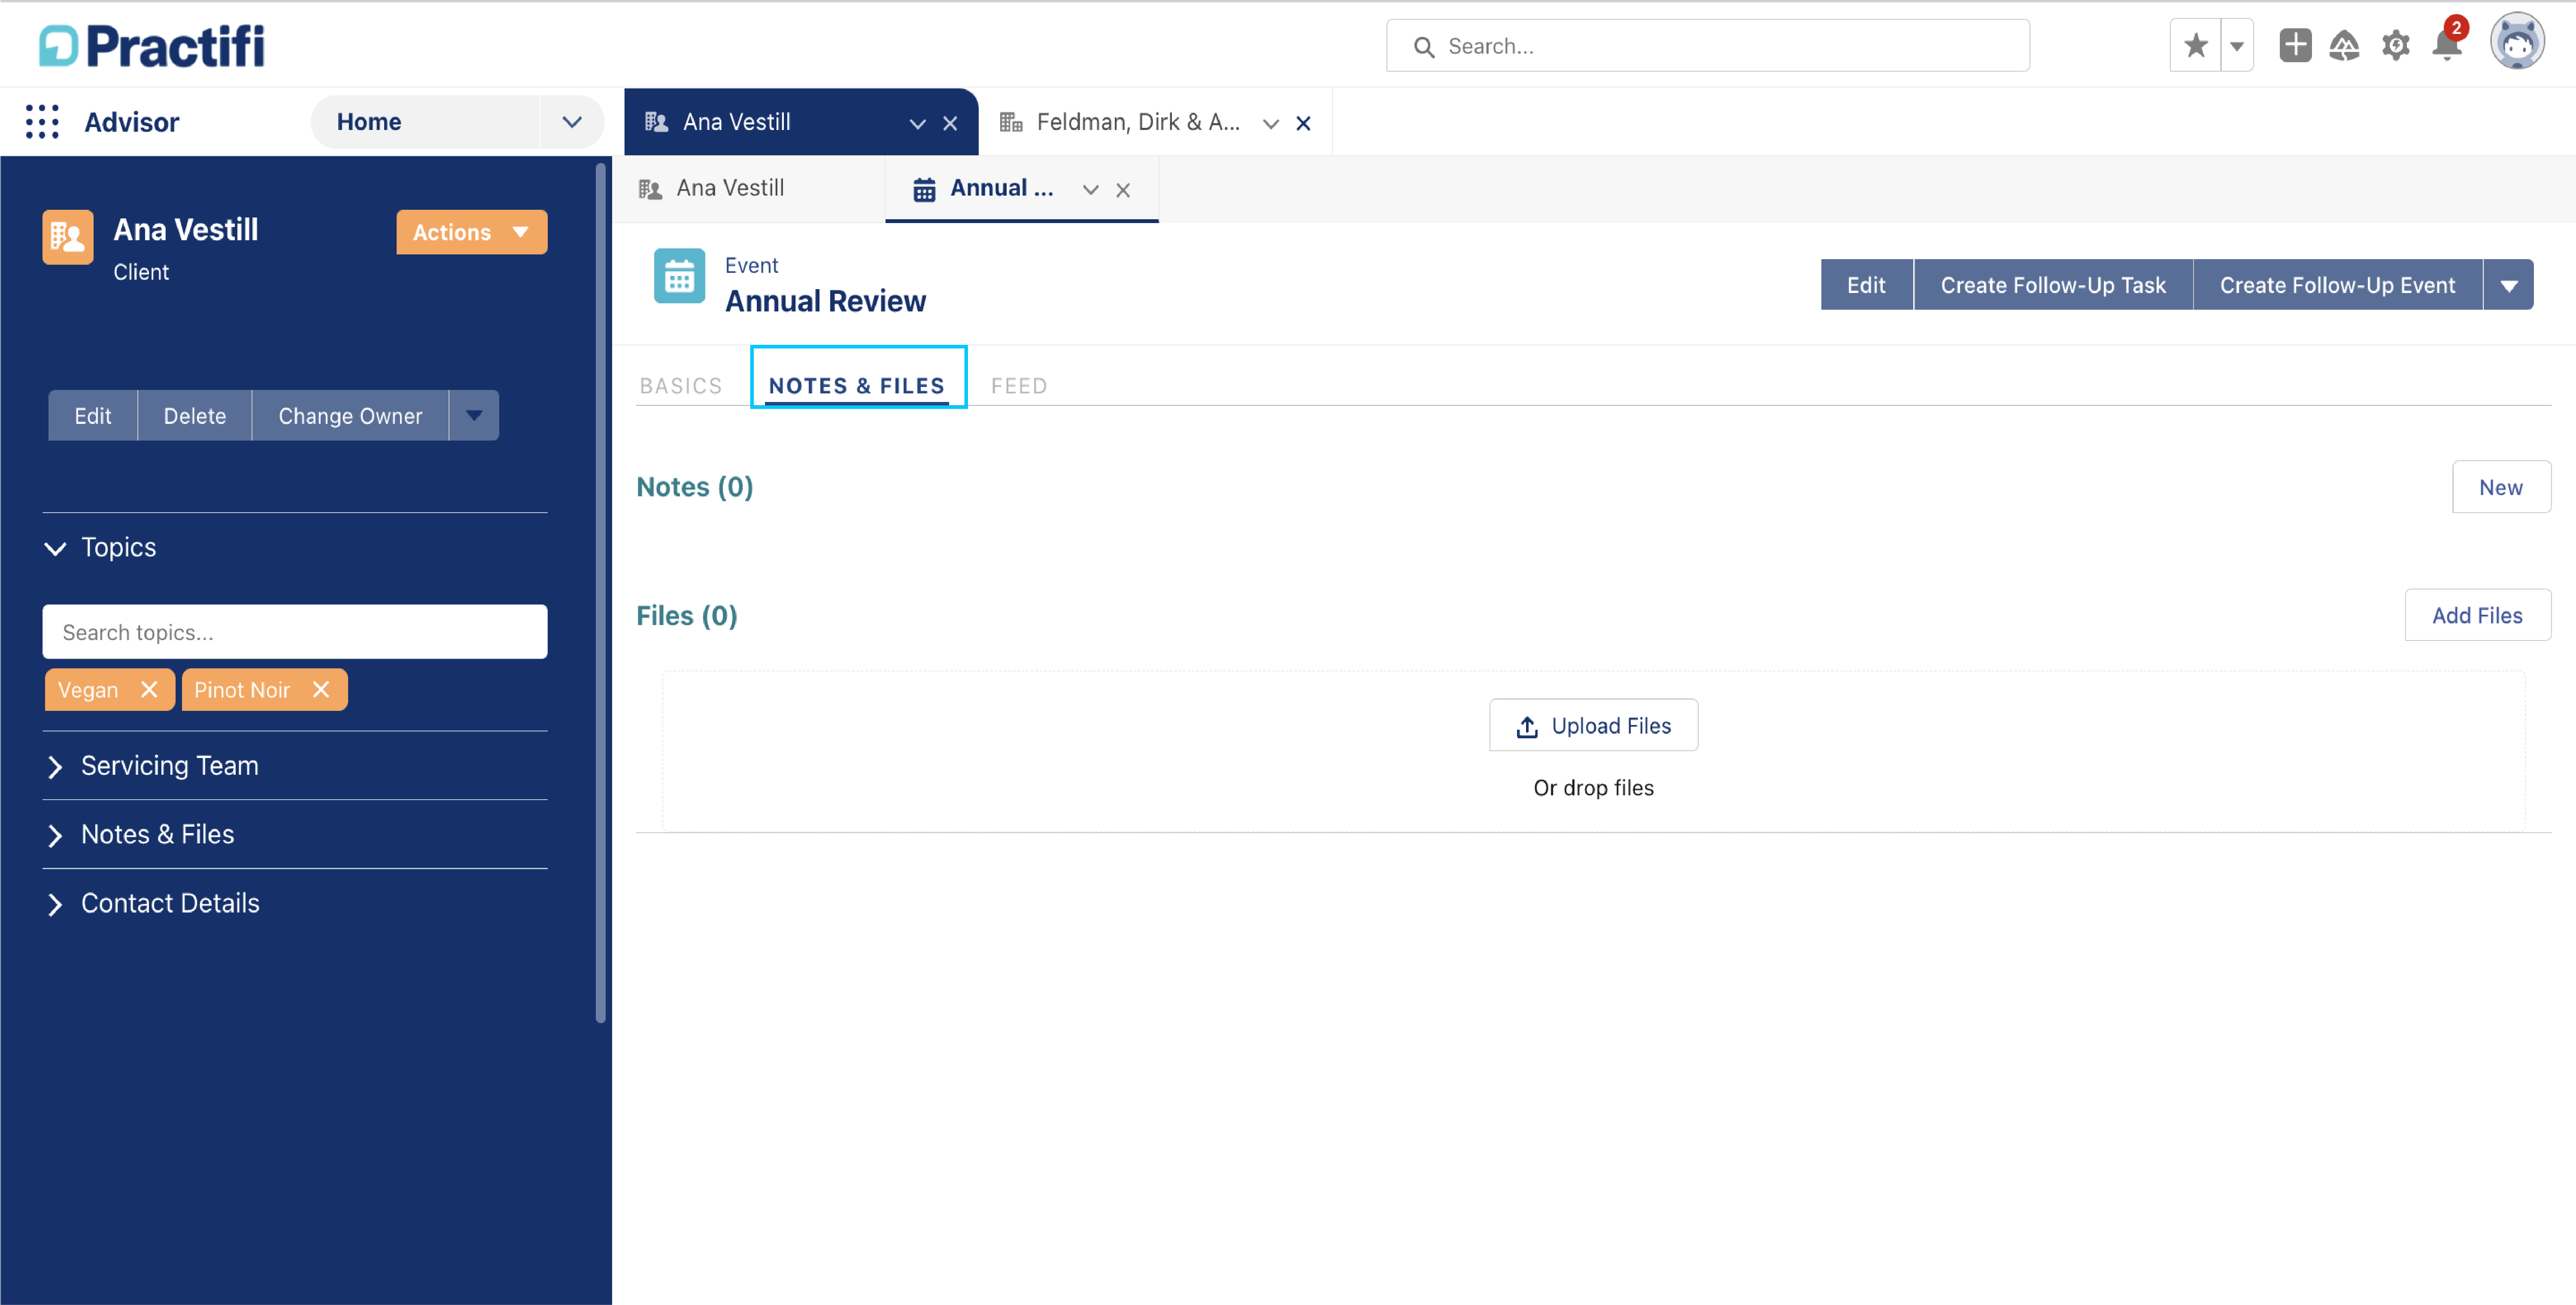
Task: Switch to the Feldman, Dirk workspace tab
Action: click(x=1138, y=122)
